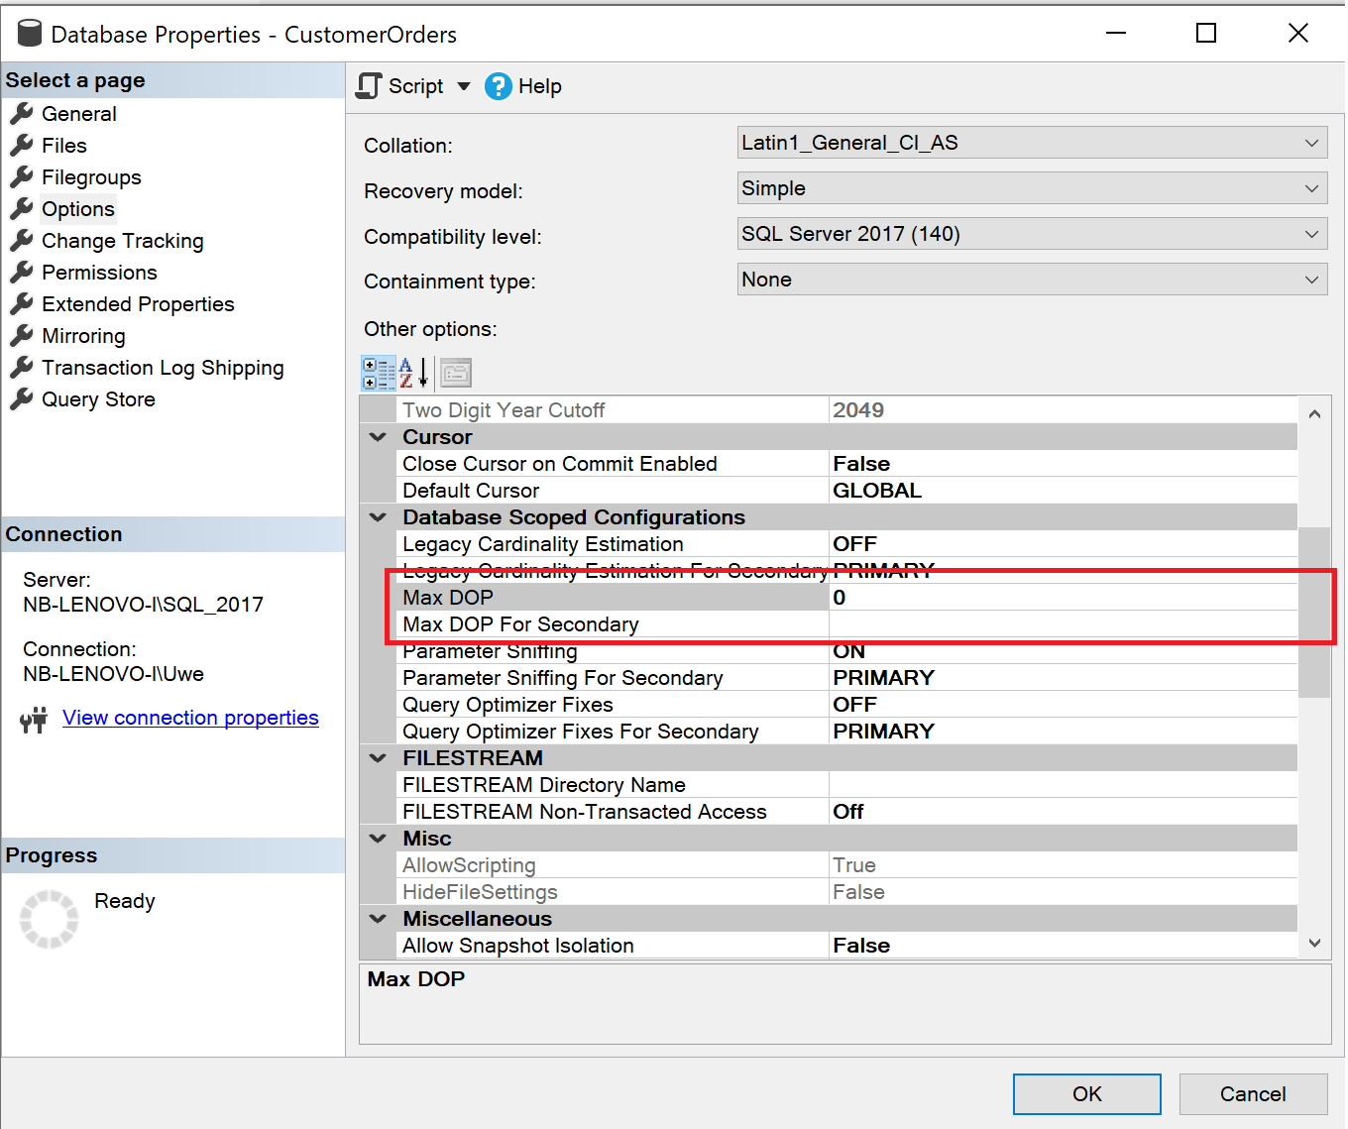Click the database icon in the title bar

click(x=29, y=32)
